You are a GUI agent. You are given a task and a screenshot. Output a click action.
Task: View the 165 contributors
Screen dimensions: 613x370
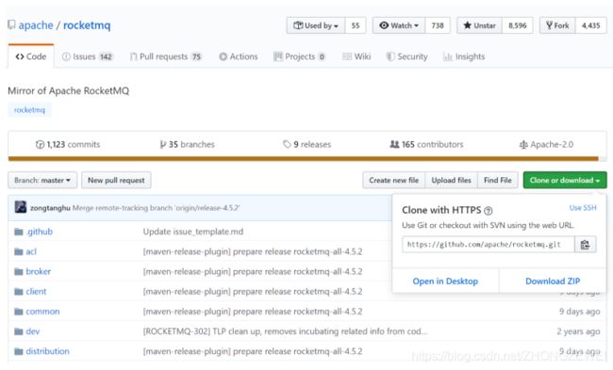click(426, 144)
